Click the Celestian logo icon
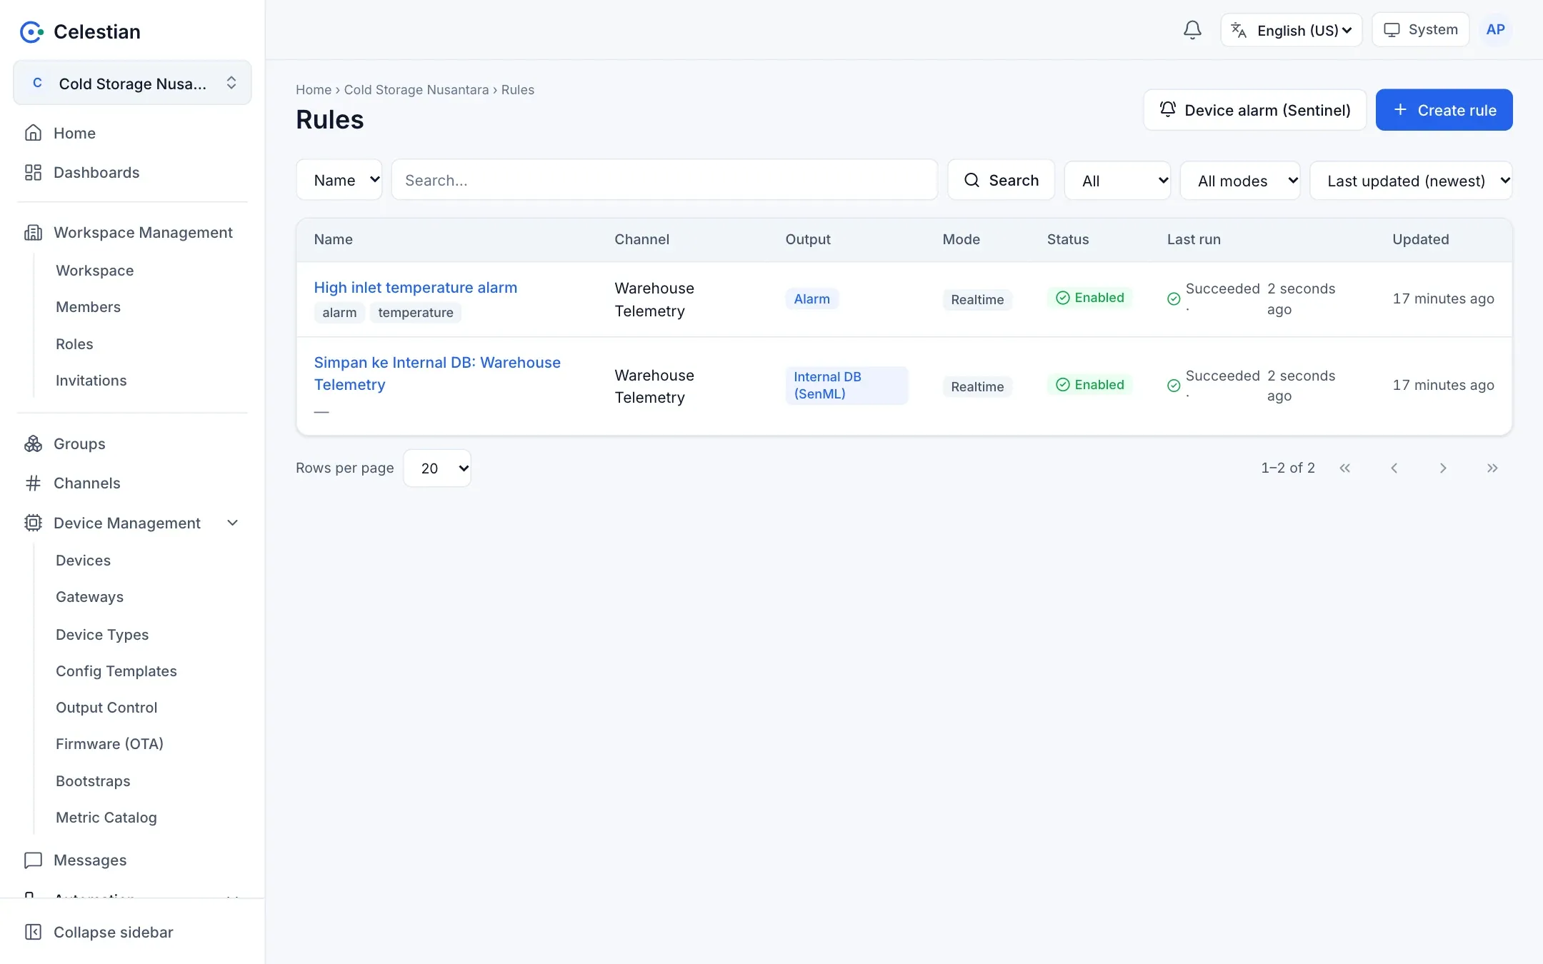The image size is (1543, 964). pyautogui.click(x=31, y=31)
